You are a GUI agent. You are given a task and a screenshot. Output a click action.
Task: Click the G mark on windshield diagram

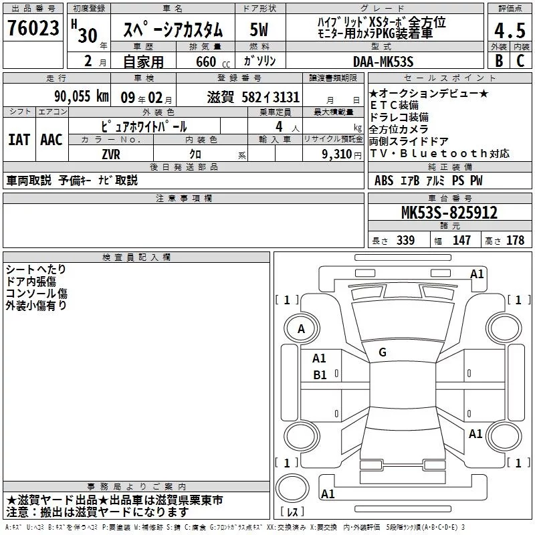click(x=383, y=352)
